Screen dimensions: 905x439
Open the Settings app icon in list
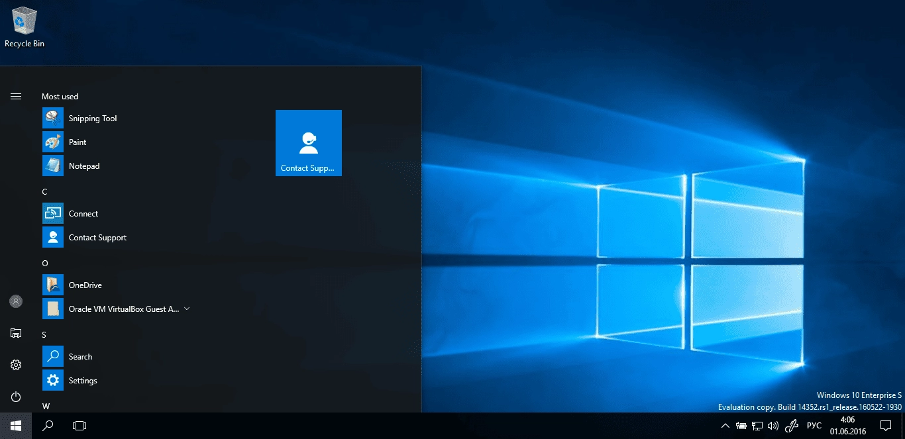[x=53, y=381]
